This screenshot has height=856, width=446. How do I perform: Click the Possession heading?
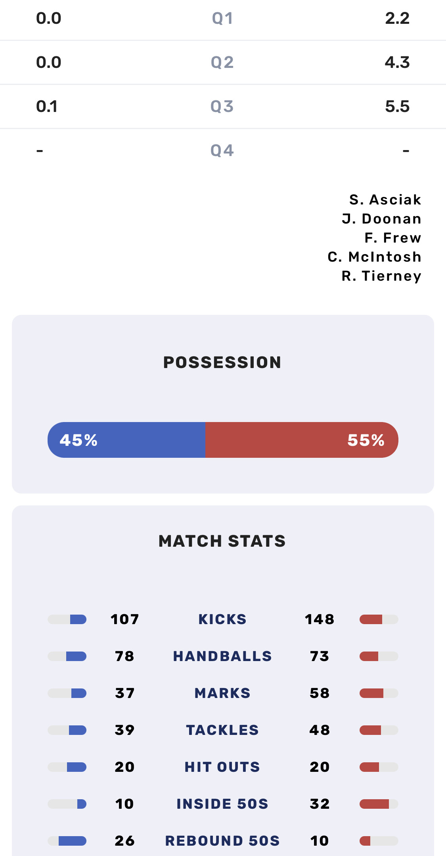[222, 362]
